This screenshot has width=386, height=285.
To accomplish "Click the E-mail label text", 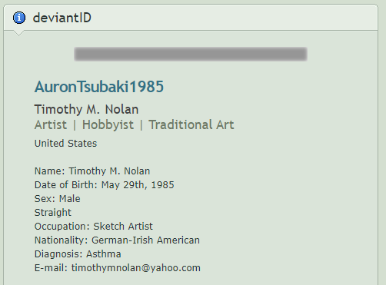I will pos(51,268).
